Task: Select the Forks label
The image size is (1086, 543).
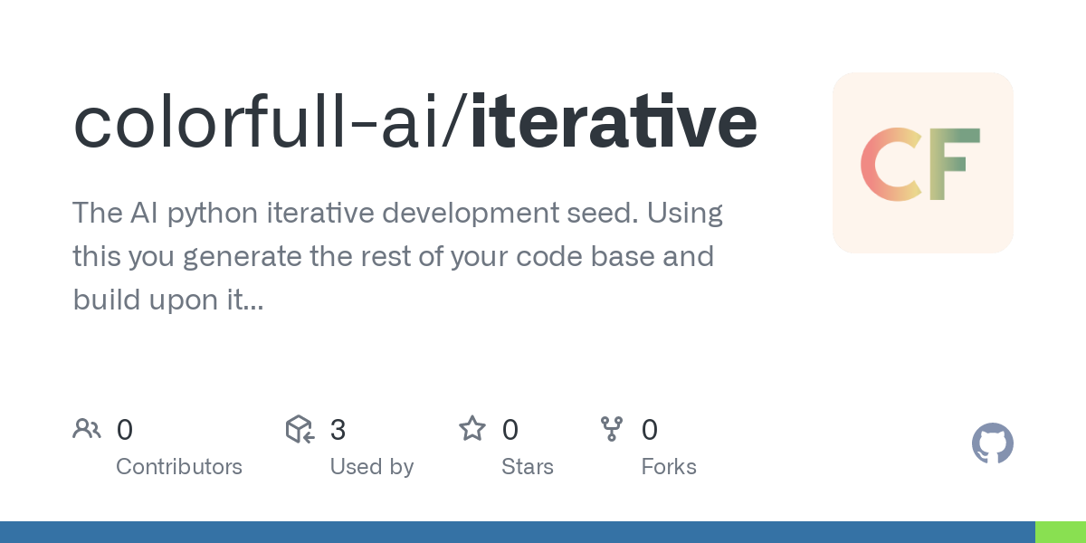Action: coord(669,467)
